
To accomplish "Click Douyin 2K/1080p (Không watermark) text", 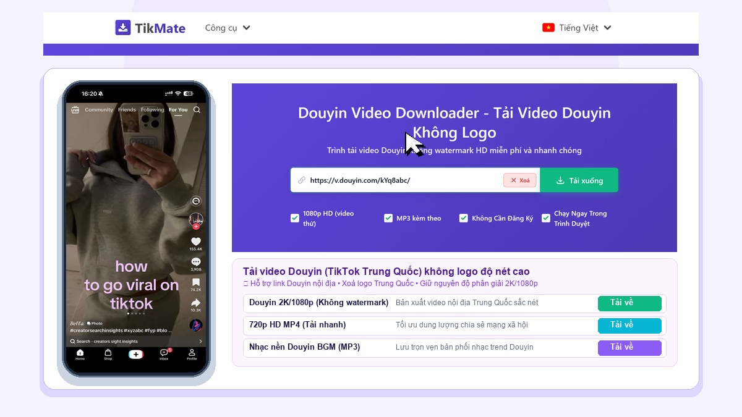I will (318, 303).
